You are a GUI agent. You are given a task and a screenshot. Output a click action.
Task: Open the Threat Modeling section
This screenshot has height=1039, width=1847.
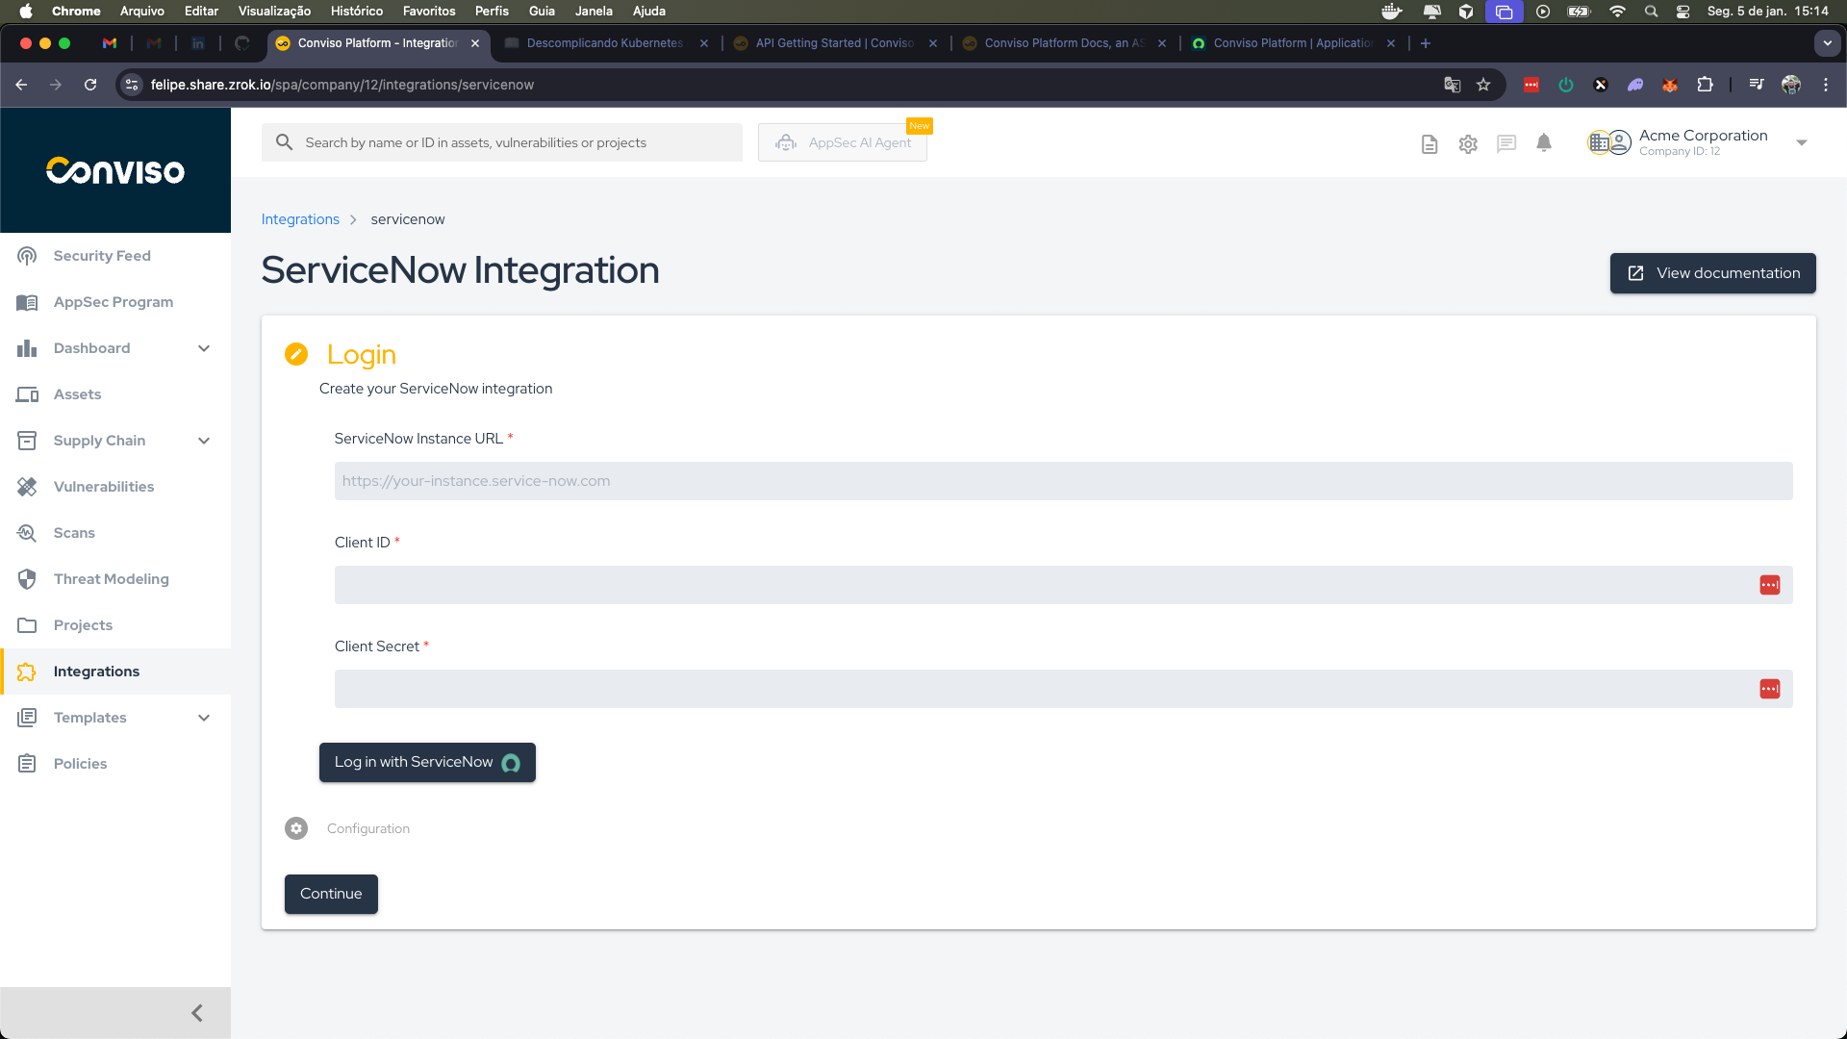click(111, 578)
